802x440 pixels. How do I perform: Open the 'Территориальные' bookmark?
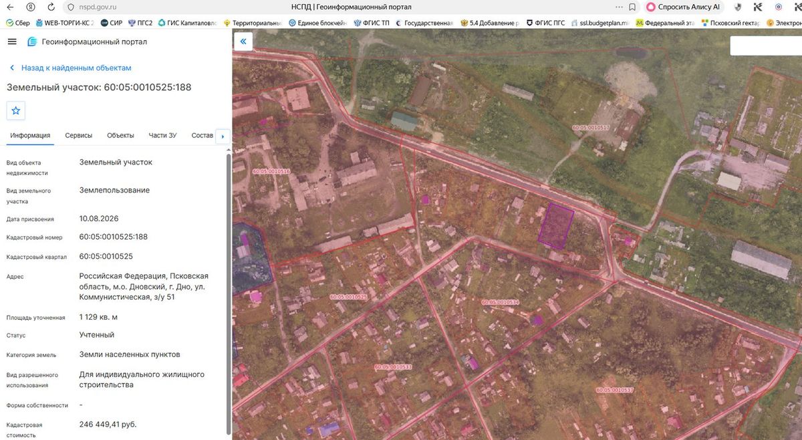(x=253, y=23)
